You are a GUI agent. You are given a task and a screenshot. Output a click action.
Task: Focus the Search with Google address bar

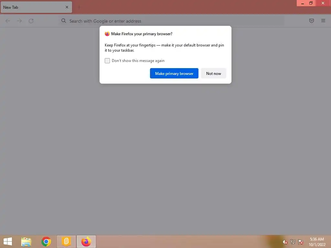(172, 21)
